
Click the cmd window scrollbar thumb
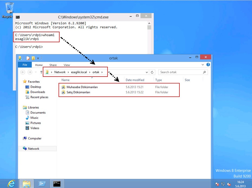tap(149, 27)
